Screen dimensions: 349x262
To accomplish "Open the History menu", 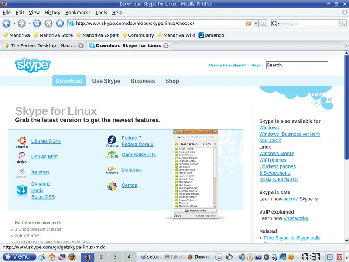I will [52, 13].
